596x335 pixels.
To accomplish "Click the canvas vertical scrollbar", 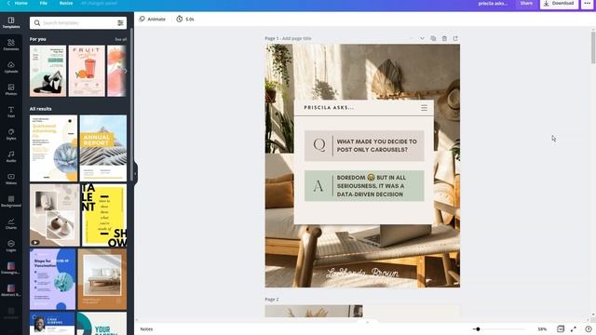I will [x=593, y=47].
